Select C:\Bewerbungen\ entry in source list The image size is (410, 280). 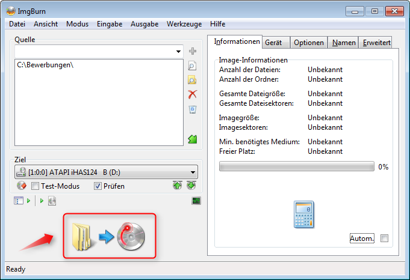pyautogui.click(x=46, y=65)
